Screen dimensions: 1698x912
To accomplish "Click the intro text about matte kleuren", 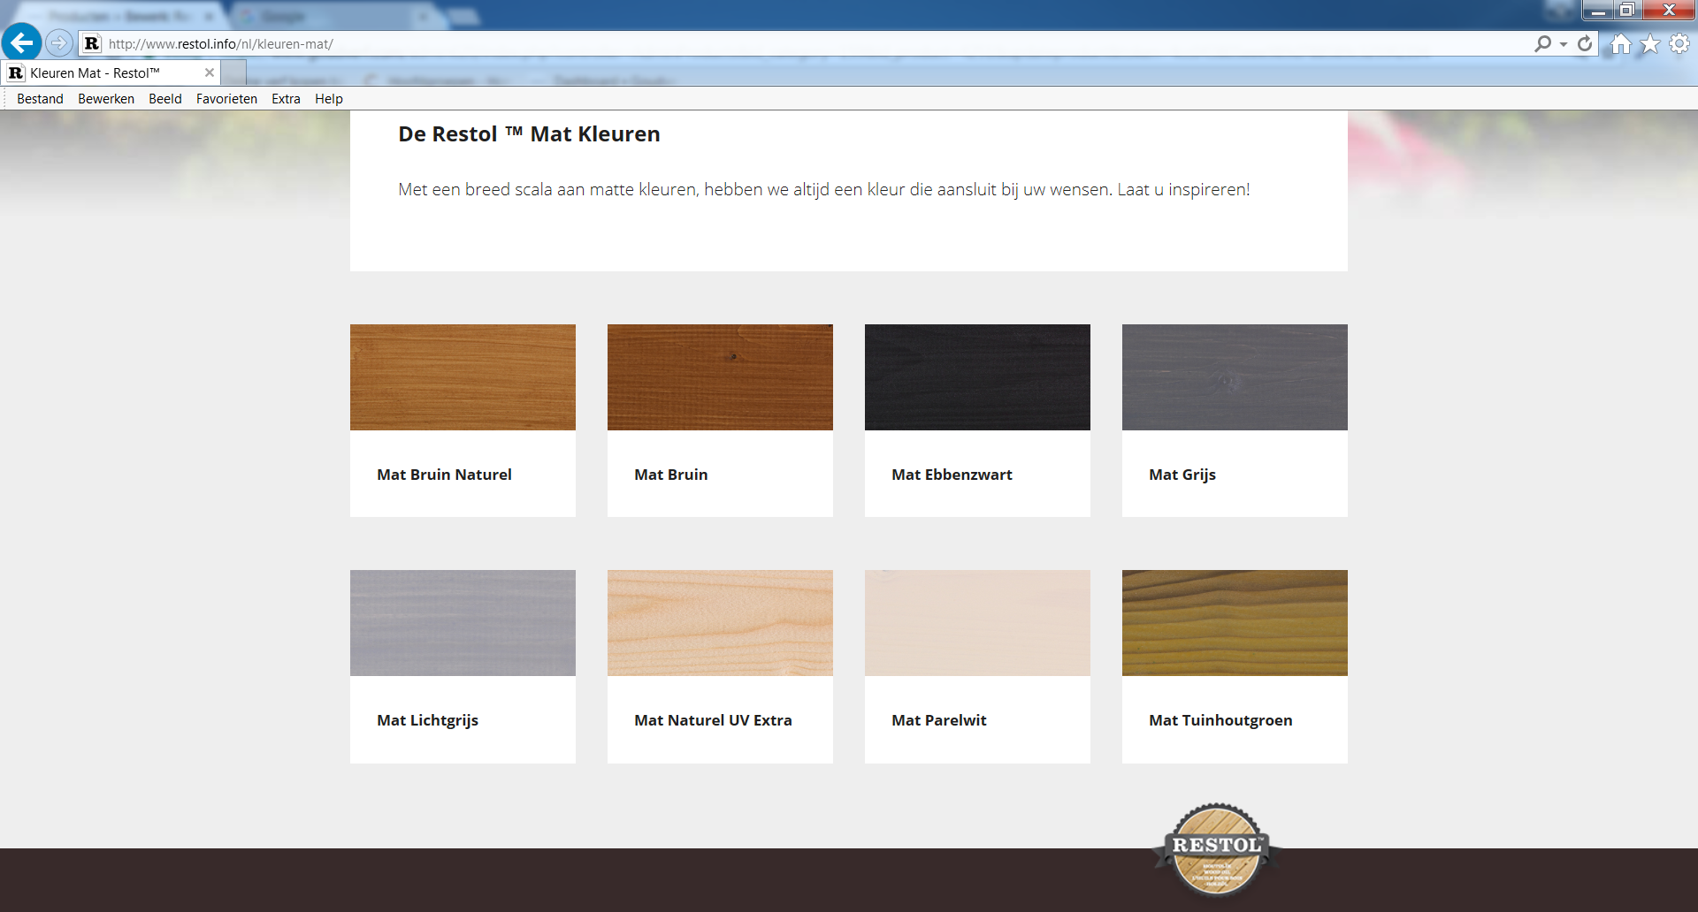I will tap(823, 190).
